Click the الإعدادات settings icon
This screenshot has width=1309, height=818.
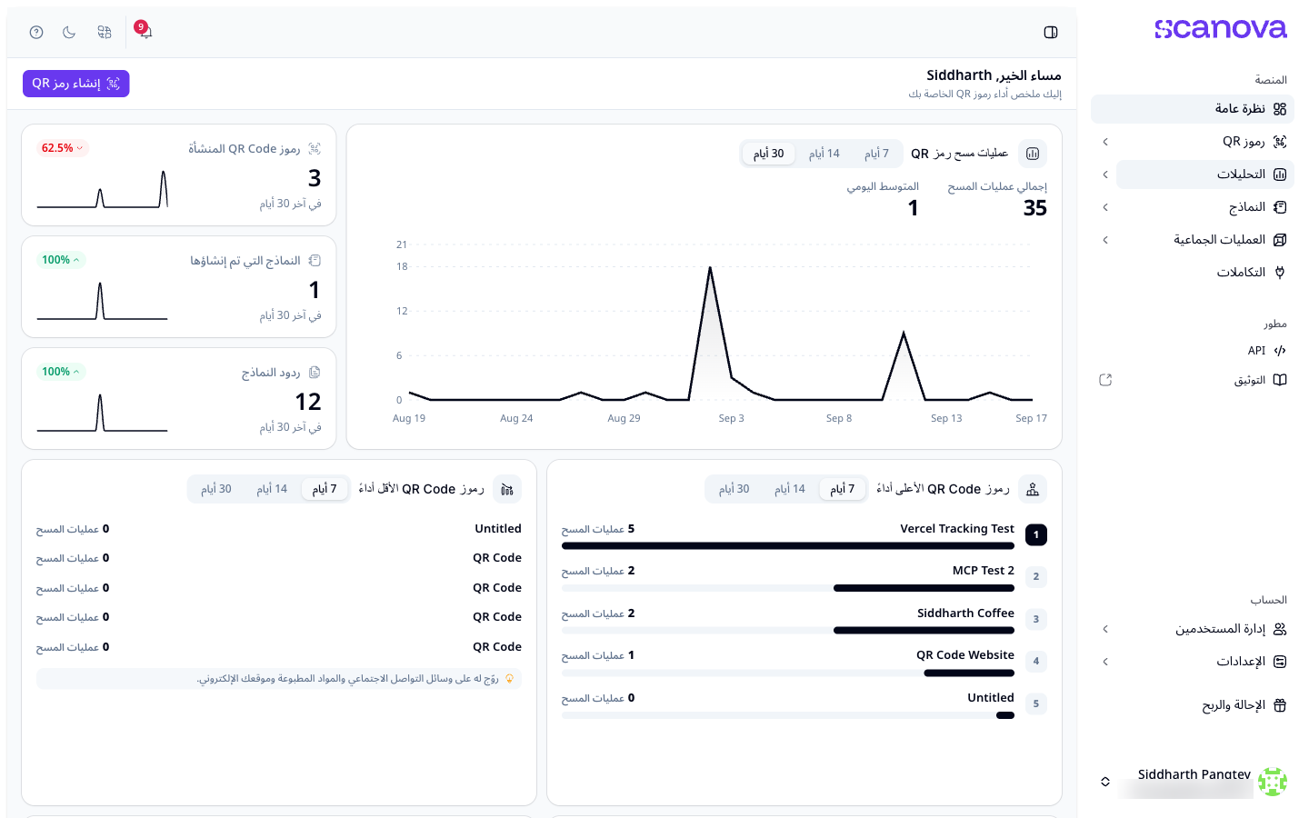coord(1280,662)
